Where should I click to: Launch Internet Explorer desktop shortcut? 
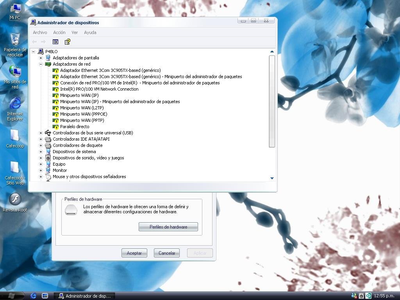(x=15, y=109)
